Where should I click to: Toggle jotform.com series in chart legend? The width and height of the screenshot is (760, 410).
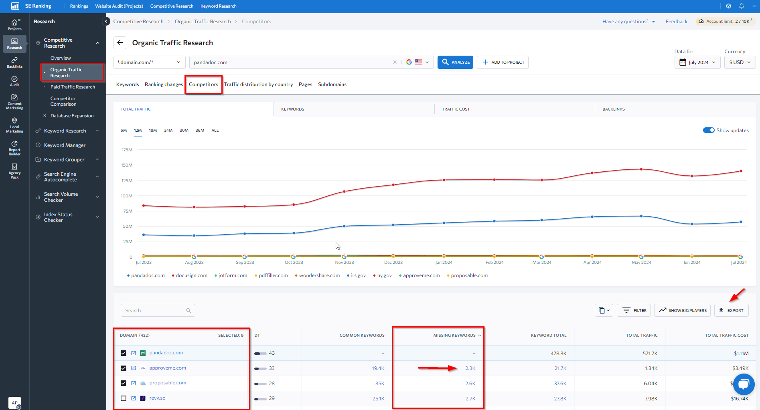pyautogui.click(x=231, y=275)
